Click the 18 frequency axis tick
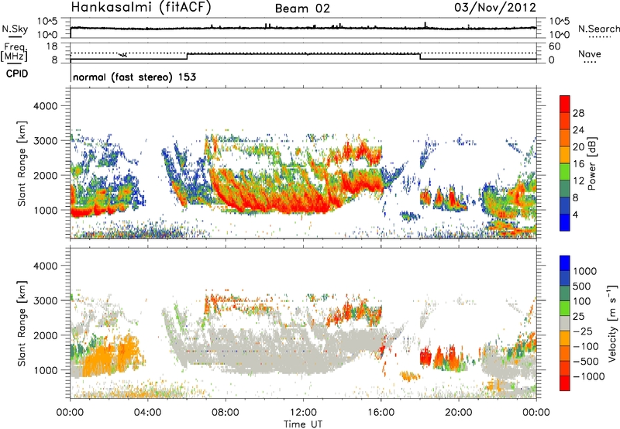 coord(52,46)
